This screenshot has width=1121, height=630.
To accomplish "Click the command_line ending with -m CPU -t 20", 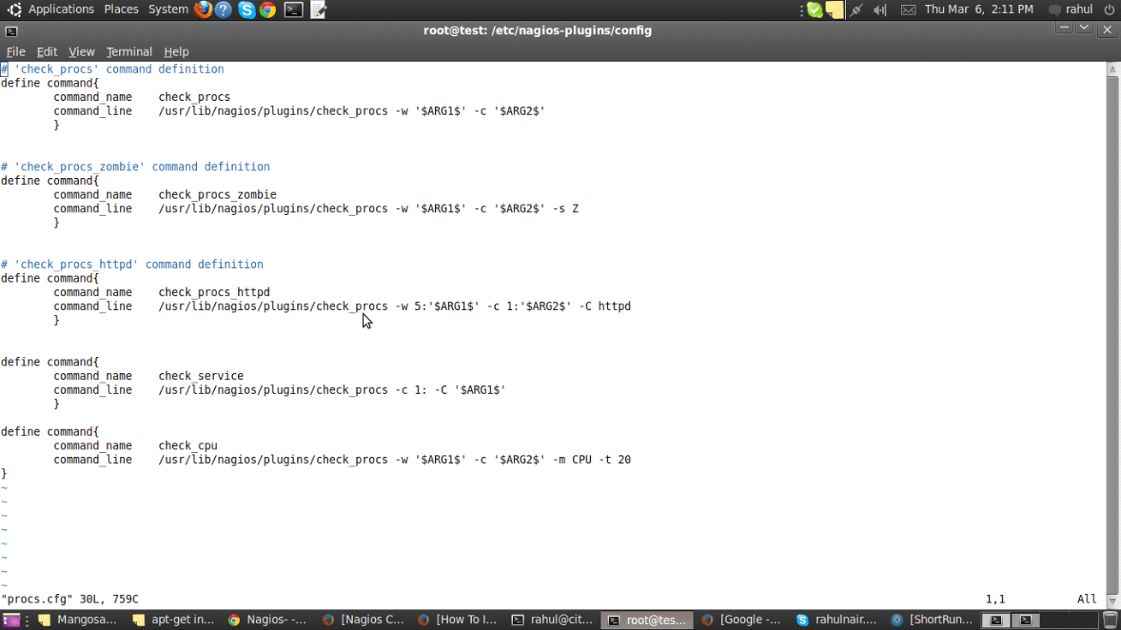I will click(x=343, y=460).
